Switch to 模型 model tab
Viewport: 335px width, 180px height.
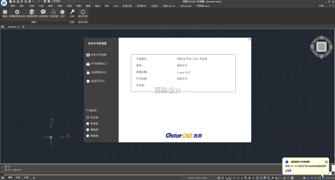click(x=10, y=178)
